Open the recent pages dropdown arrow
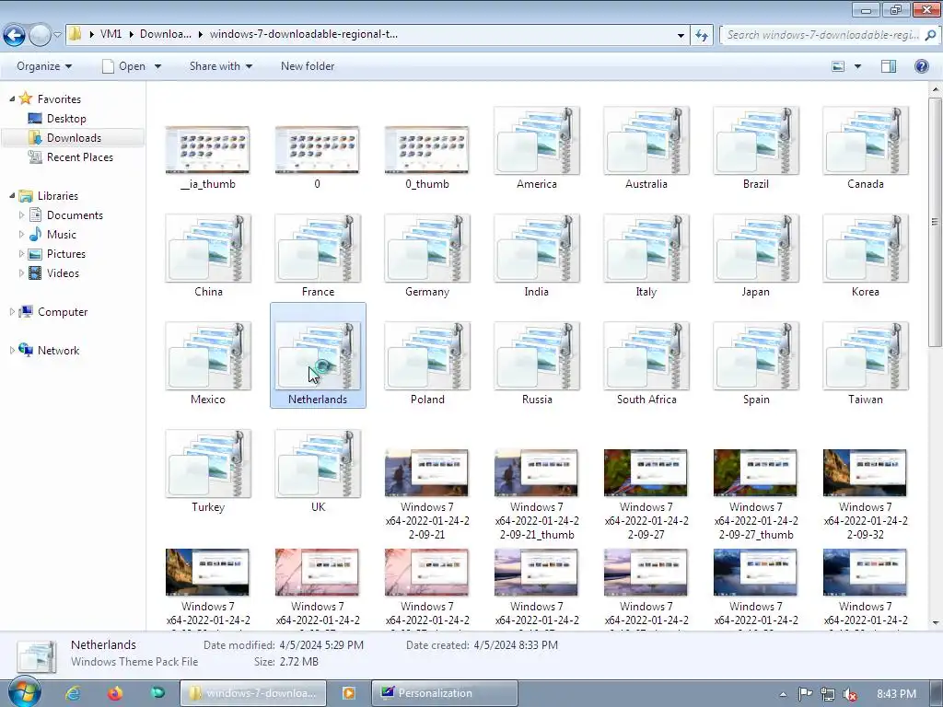The image size is (943, 707). point(57,35)
